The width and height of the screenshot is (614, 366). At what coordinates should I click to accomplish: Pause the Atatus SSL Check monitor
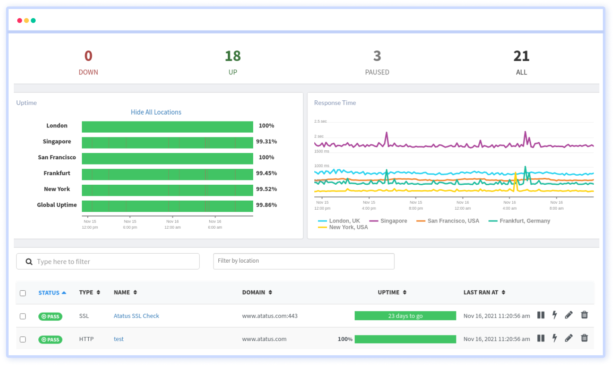(541, 315)
